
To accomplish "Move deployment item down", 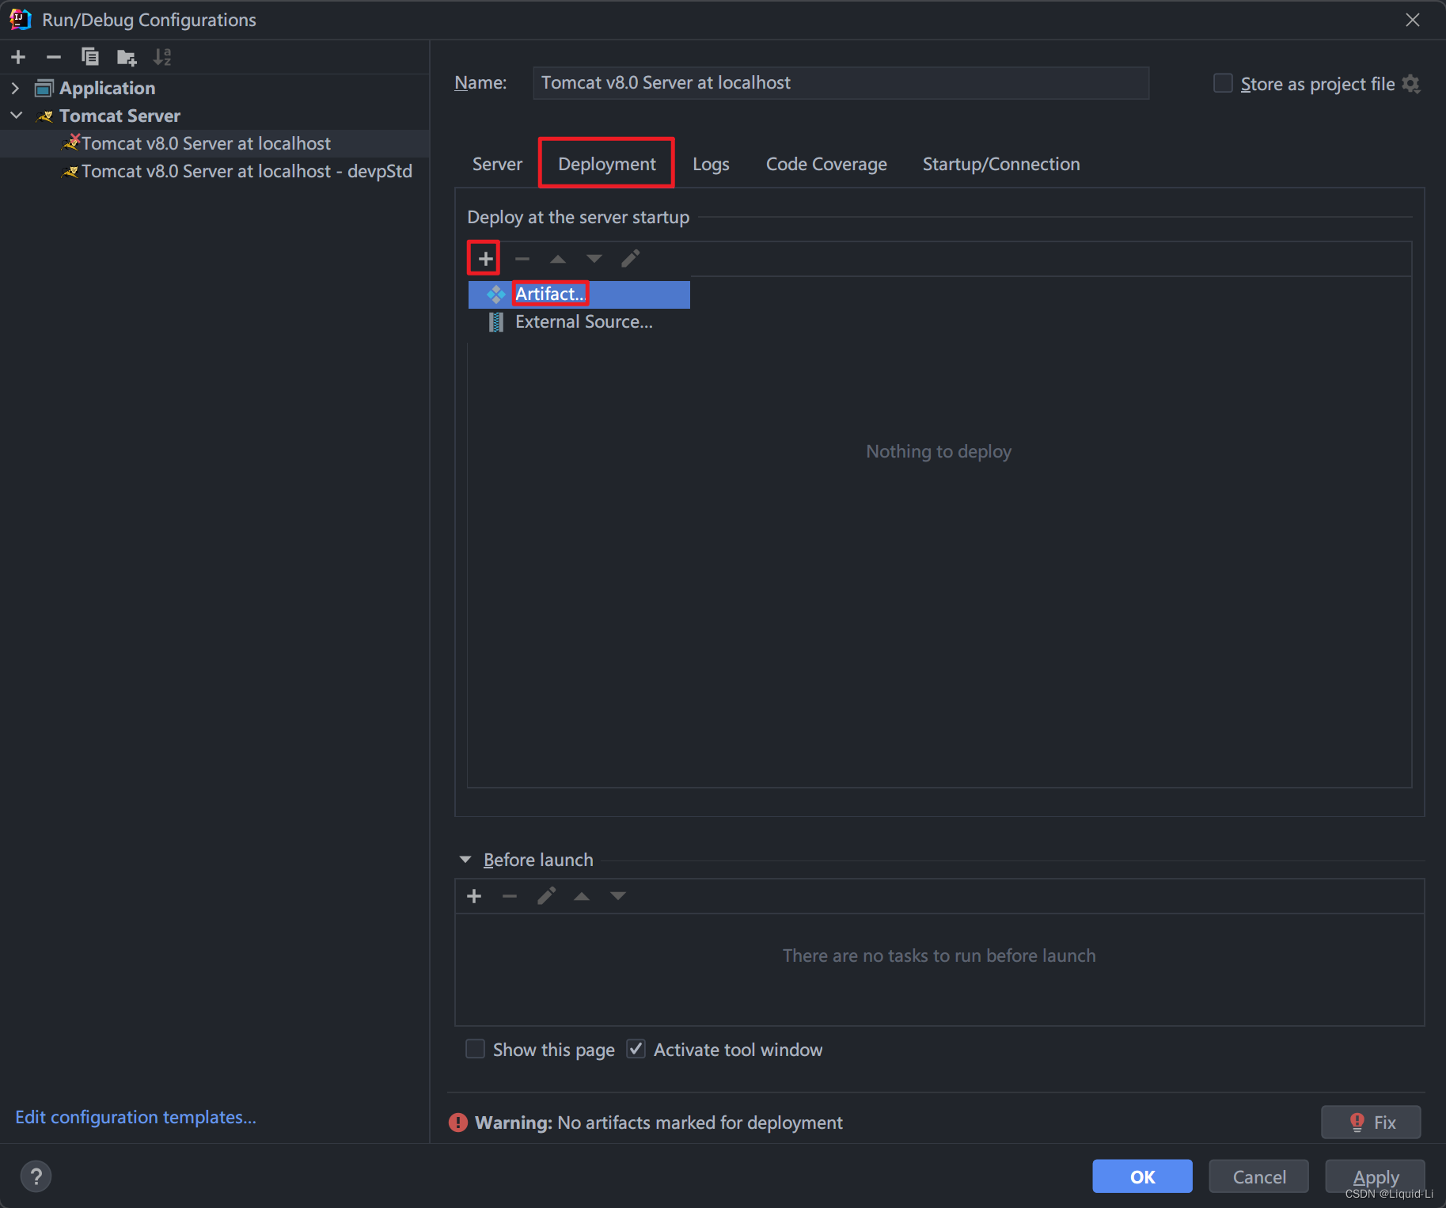I will tap(594, 258).
